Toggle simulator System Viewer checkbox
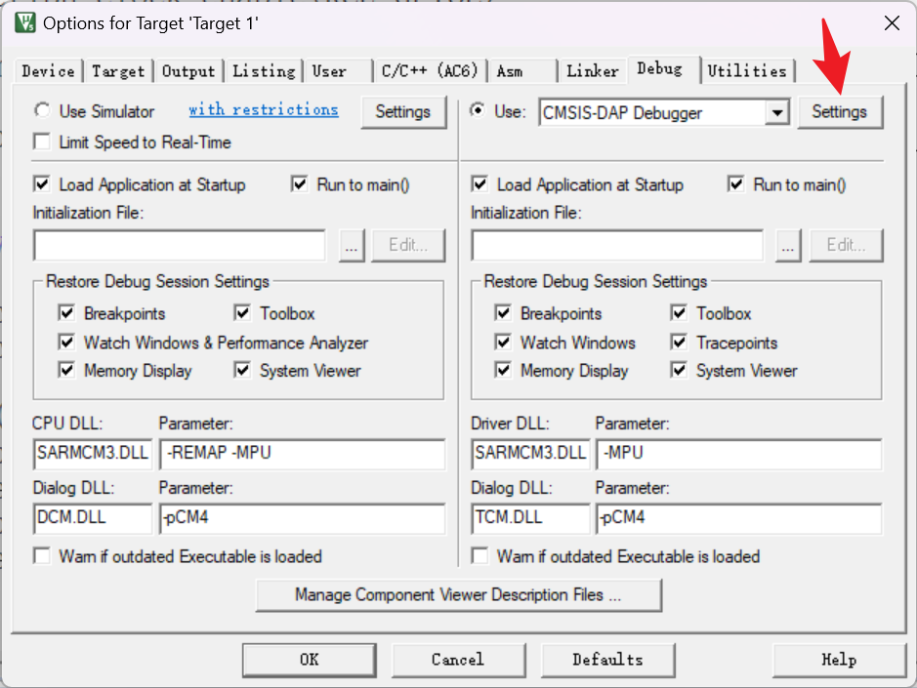Screen dimensions: 917x688 tap(242, 370)
